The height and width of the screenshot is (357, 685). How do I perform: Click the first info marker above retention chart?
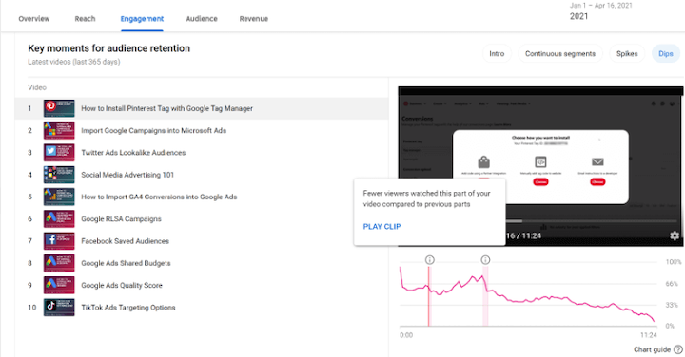pyautogui.click(x=429, y=260)
